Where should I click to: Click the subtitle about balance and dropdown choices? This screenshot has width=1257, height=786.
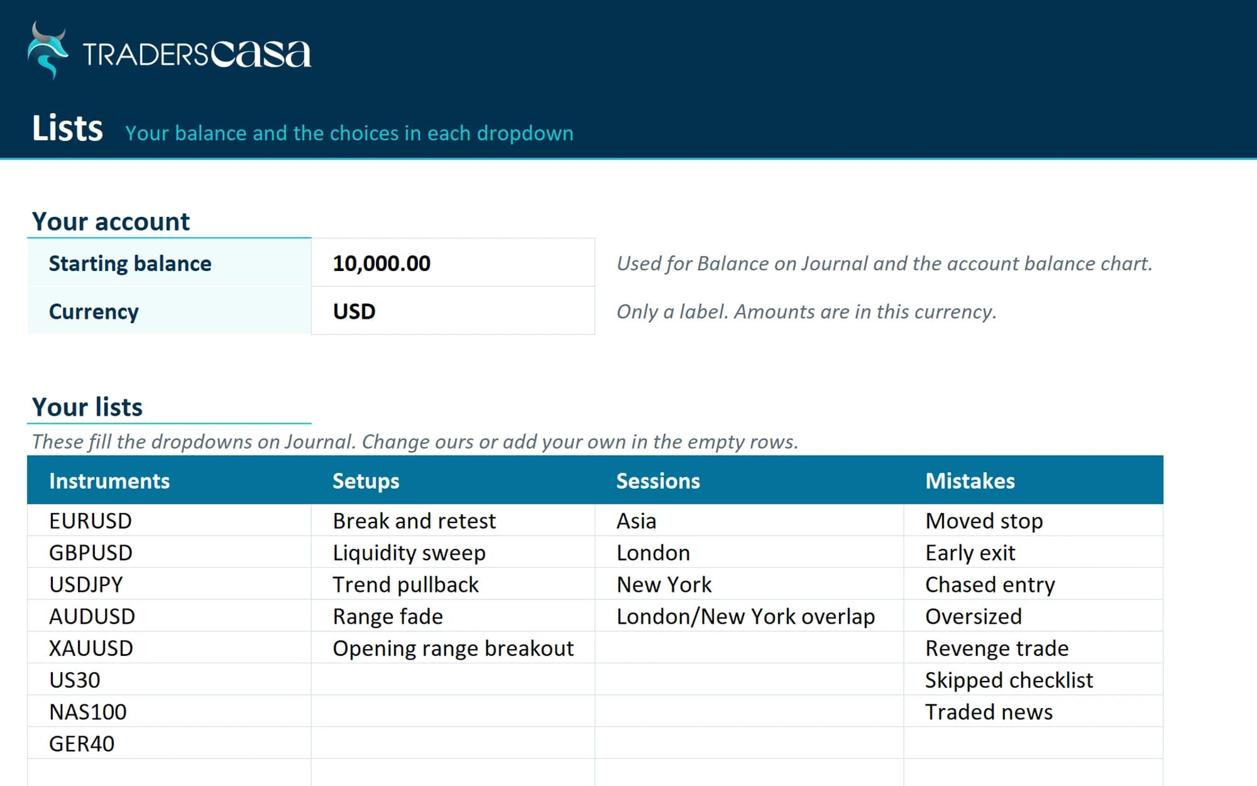point(349,133)
